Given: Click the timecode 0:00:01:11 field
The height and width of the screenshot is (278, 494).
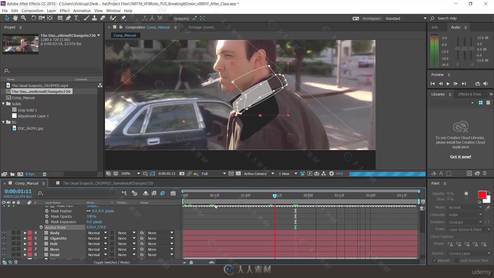Looking at the screenshot, I should (18, 191).
